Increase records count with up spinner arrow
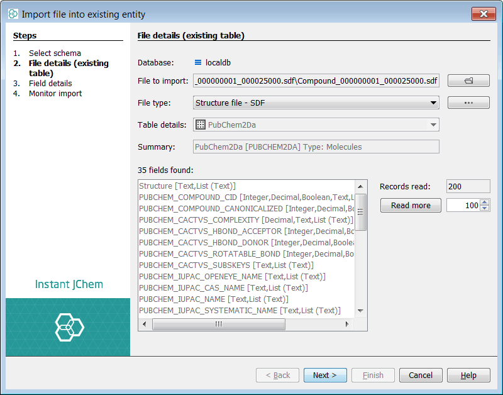 click(x=484, y=202)
